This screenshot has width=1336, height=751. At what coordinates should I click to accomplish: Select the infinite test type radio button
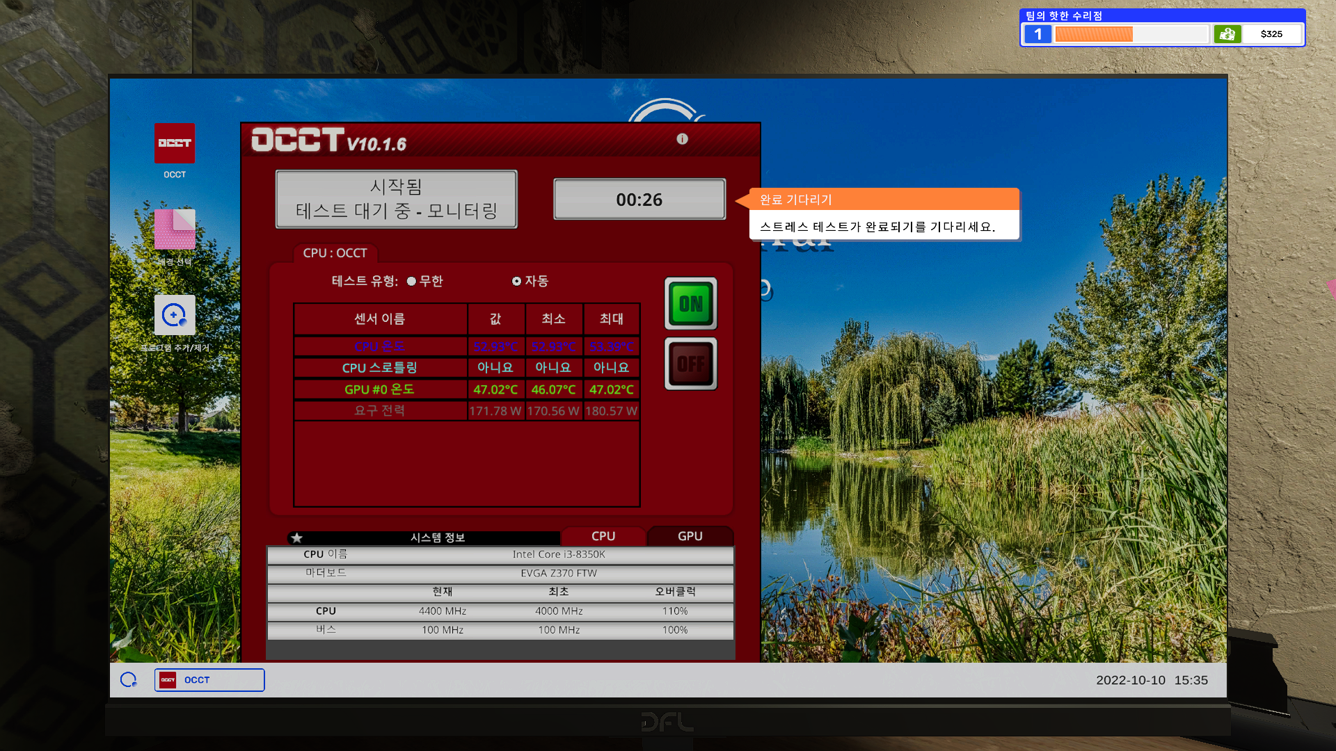pos(412,282)
